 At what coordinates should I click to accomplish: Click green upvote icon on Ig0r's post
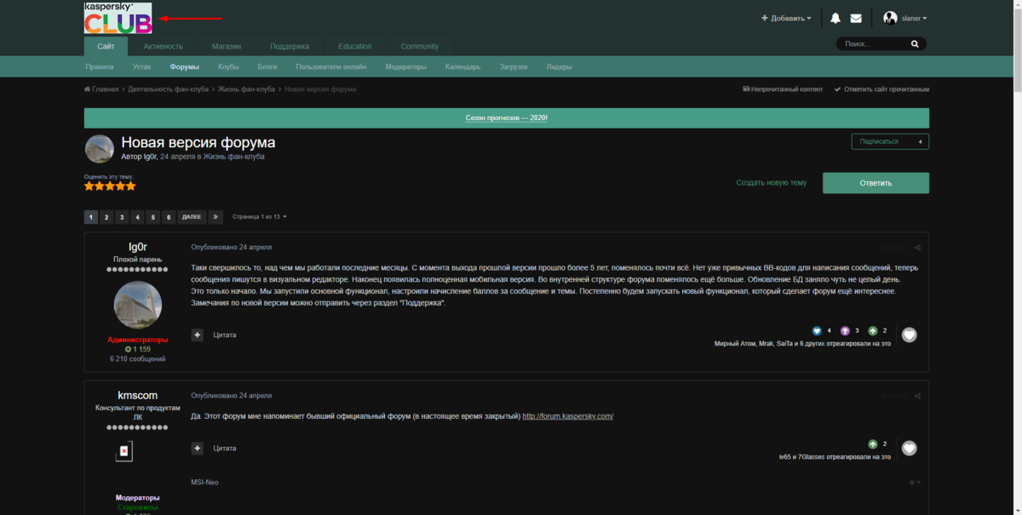pyautogui.click(x=873, y=330)
